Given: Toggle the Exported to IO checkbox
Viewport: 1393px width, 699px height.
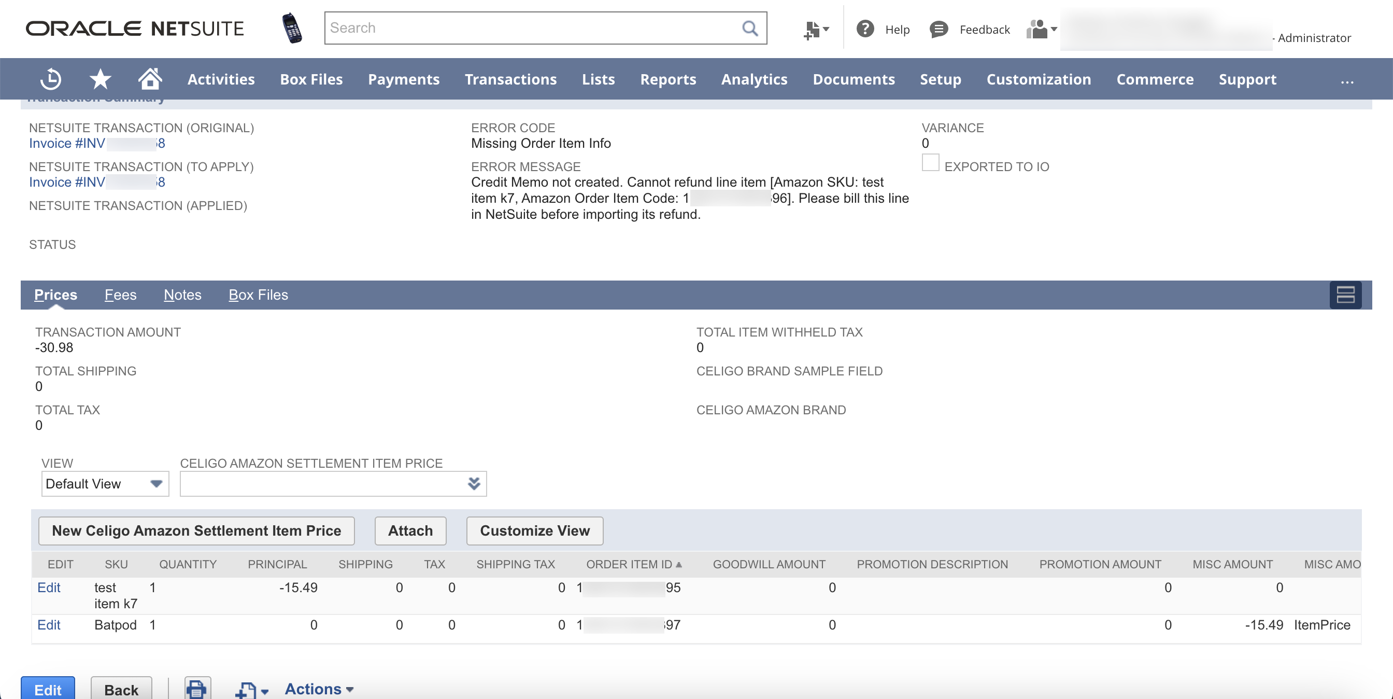Looking at the screenshot, I should tap(930, 162).
